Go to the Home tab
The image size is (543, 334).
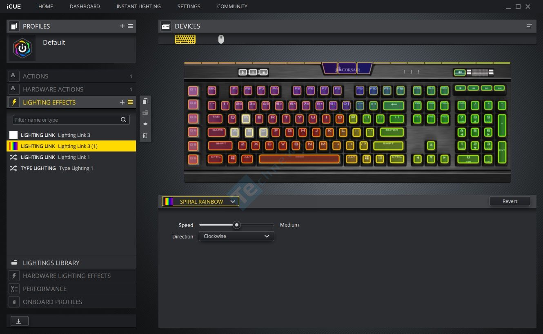(x=46, y=7)
